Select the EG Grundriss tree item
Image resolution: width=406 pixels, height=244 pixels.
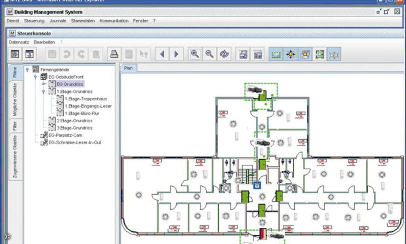(70, 84)
